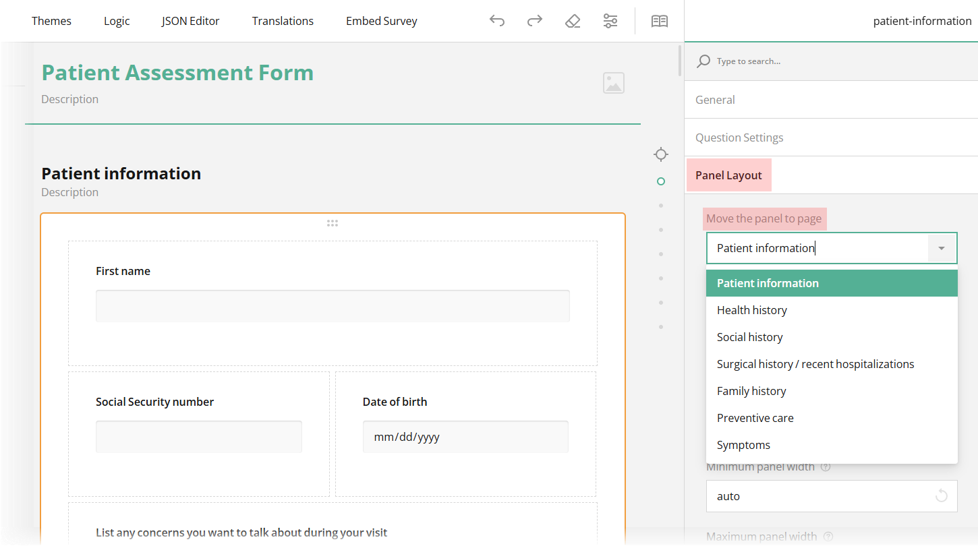The image size is (978, 546).
Task: Open survey settings via the sliders icon
Action: [x=610, y=21]
